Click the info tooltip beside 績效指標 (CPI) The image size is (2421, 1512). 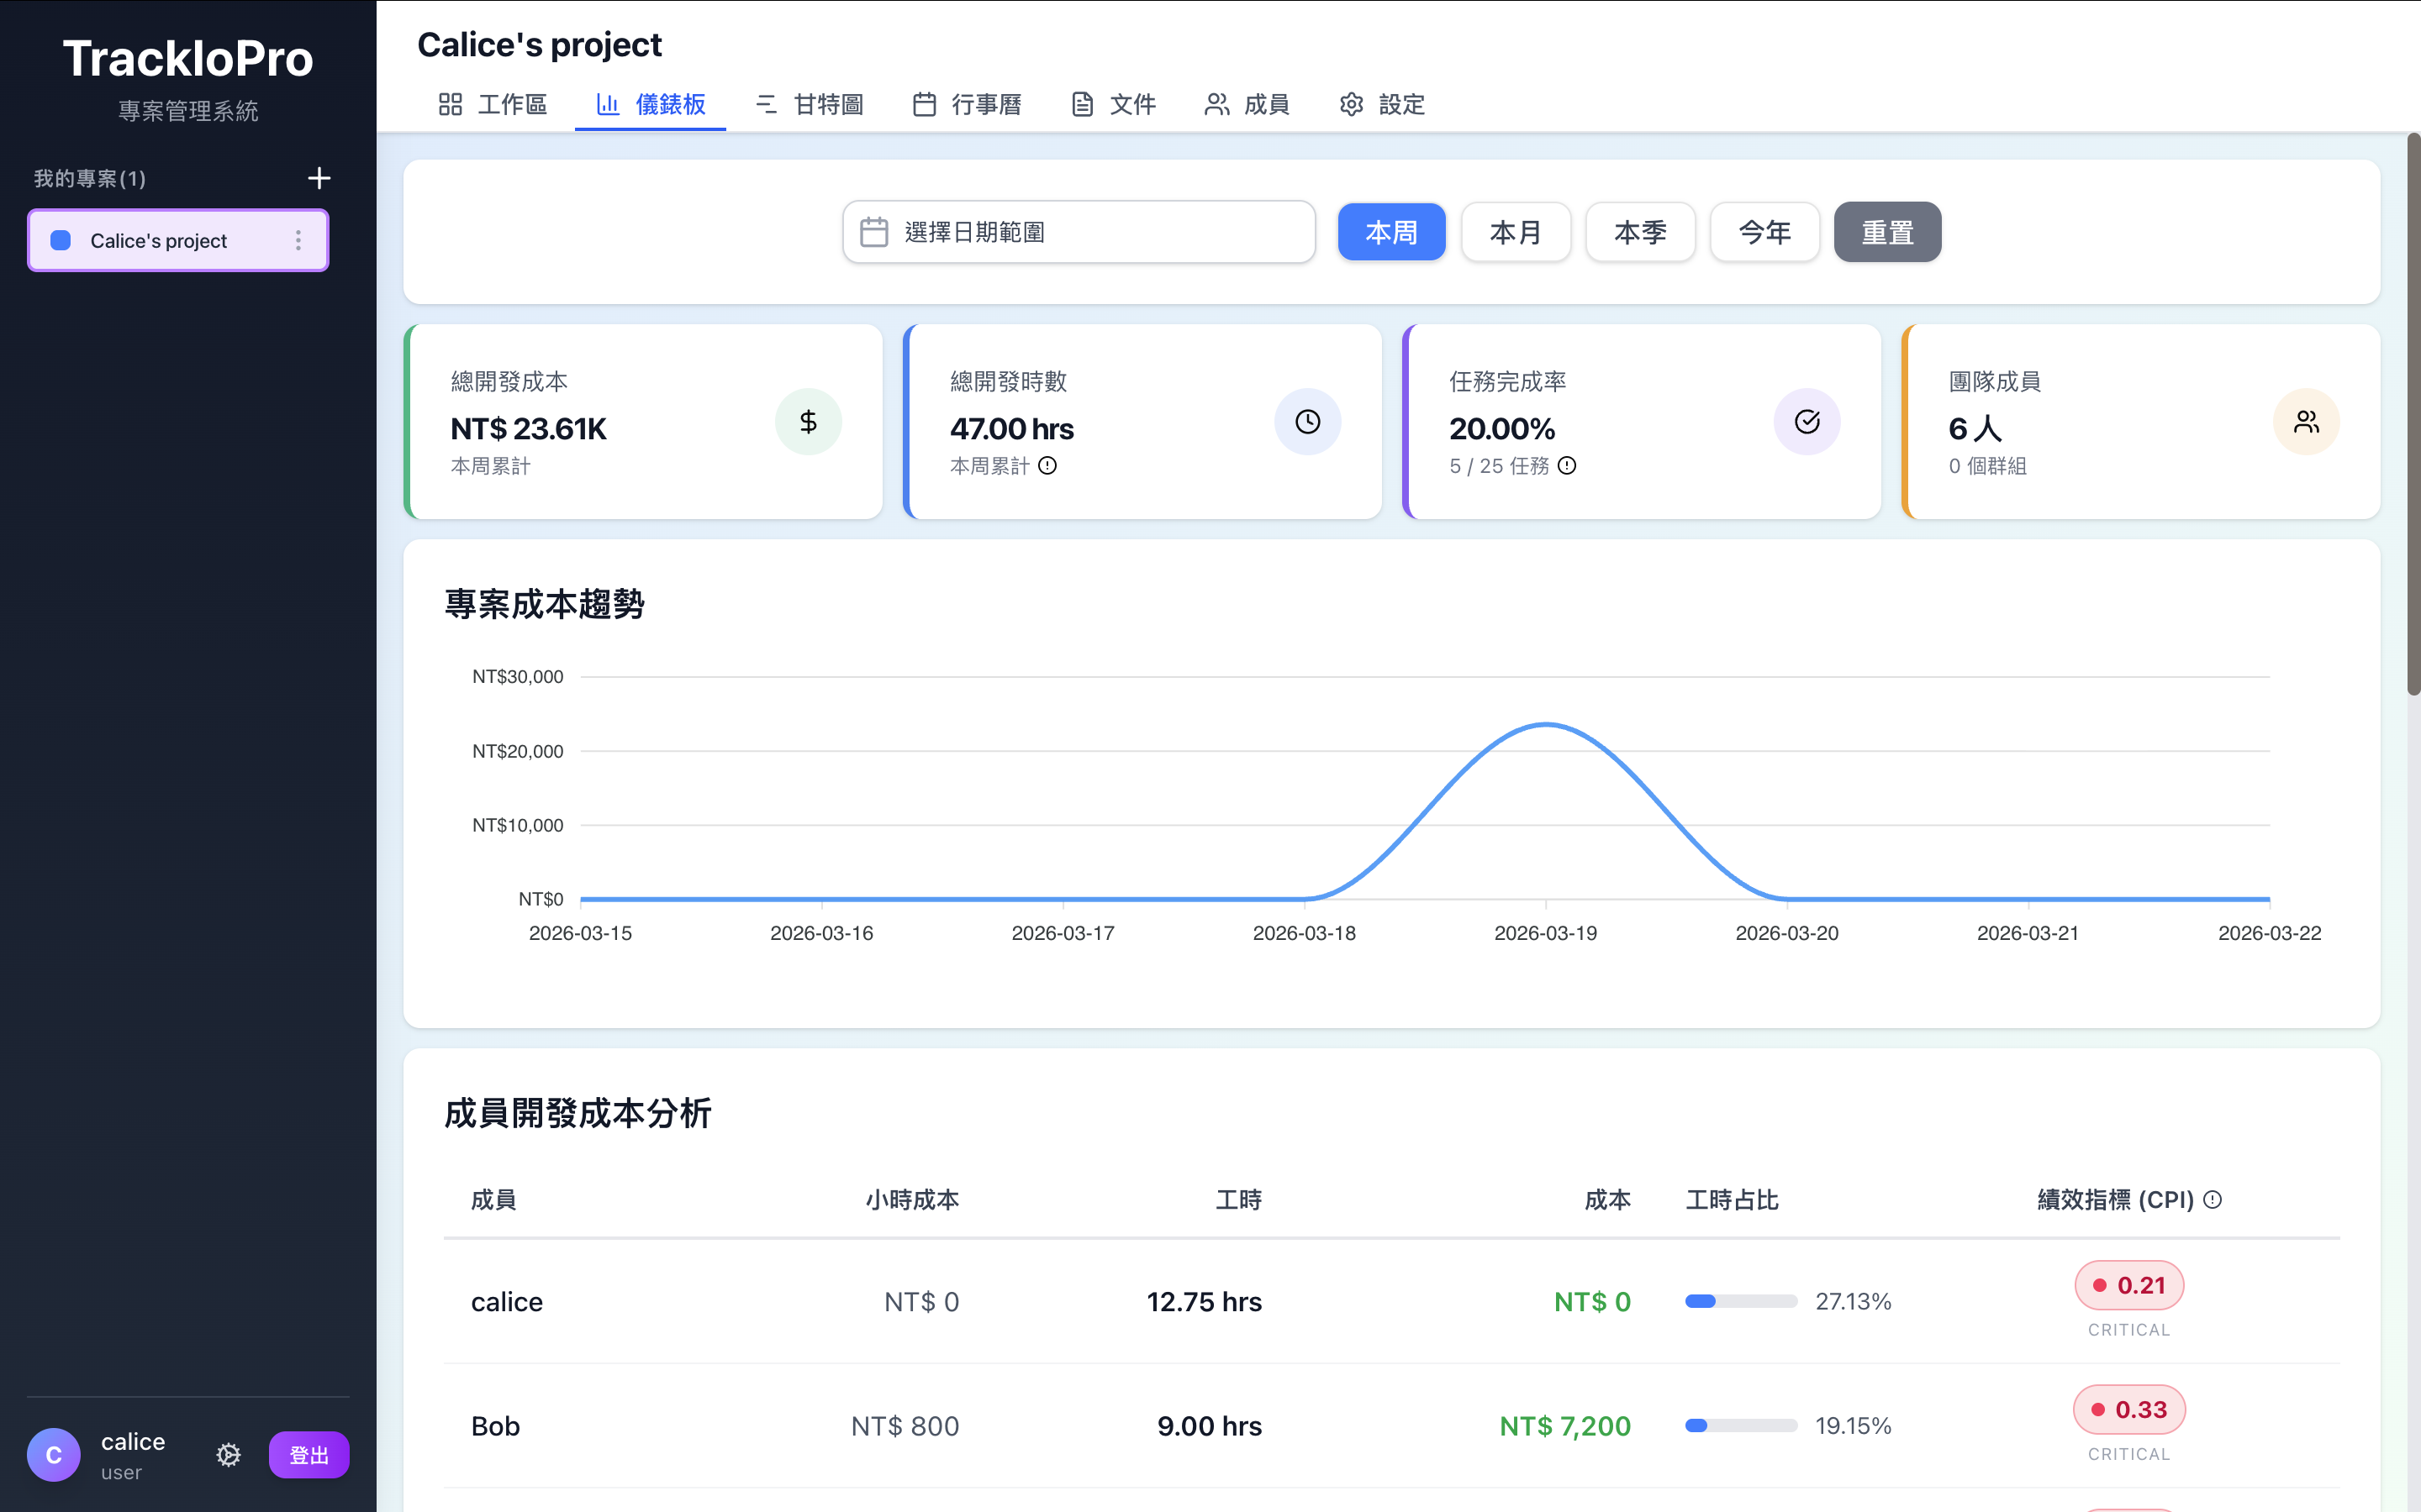(x=2214, y=1199)
